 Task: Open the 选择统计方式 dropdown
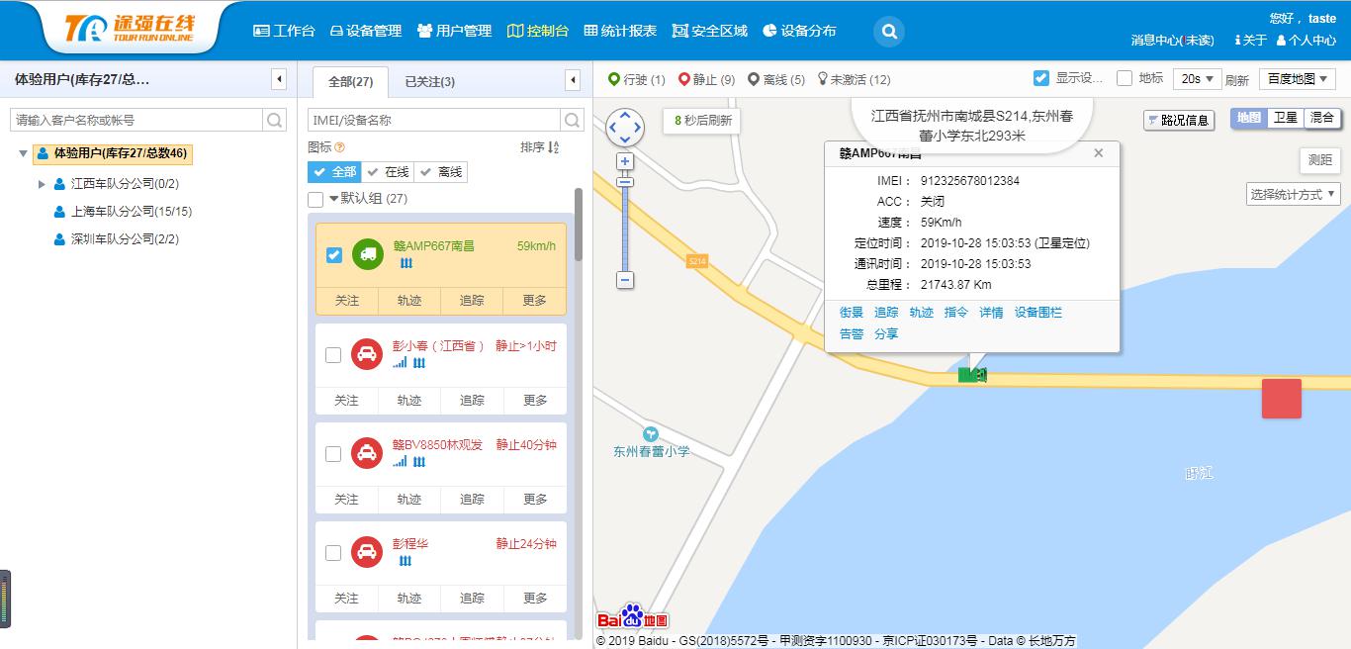pyautogui.click(x=1294, y=194)
